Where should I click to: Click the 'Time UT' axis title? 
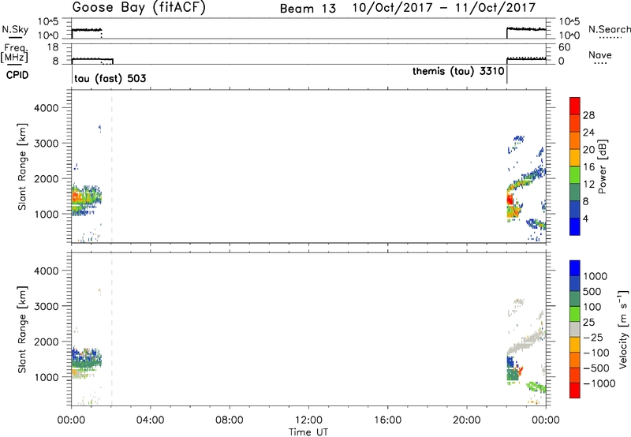point(308,432)
